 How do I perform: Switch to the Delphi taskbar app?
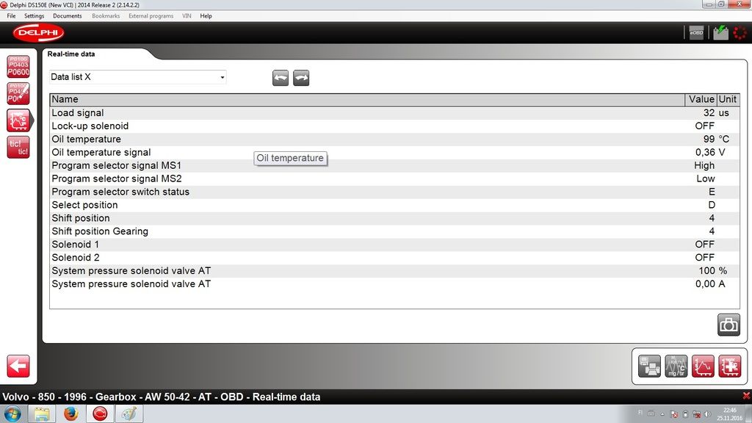(100, 413)
